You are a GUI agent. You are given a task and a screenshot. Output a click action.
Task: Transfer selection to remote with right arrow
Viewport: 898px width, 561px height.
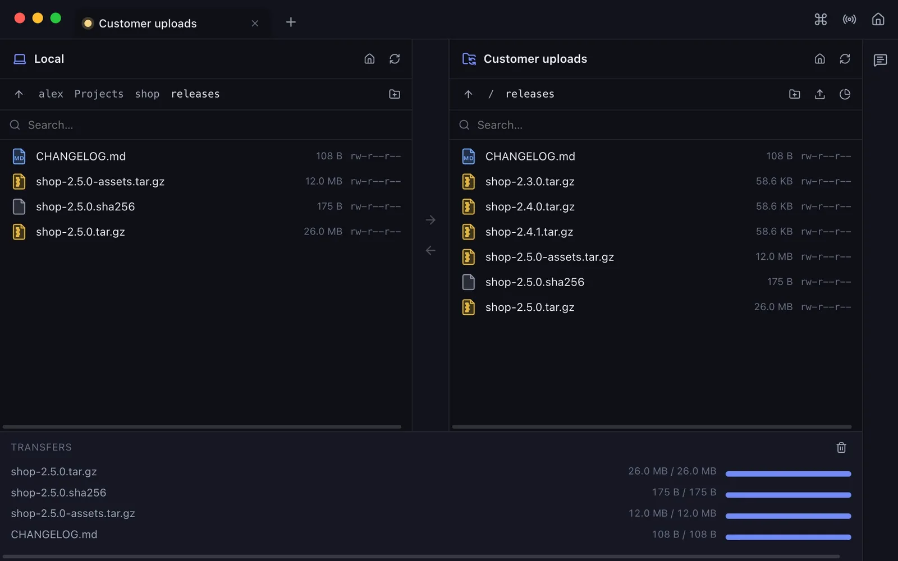(x=430, y=220)
